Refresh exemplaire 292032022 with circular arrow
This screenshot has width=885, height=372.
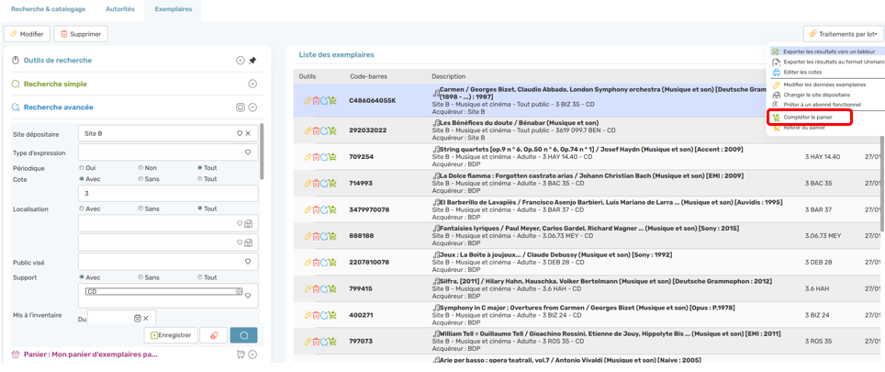coord(324,130)
